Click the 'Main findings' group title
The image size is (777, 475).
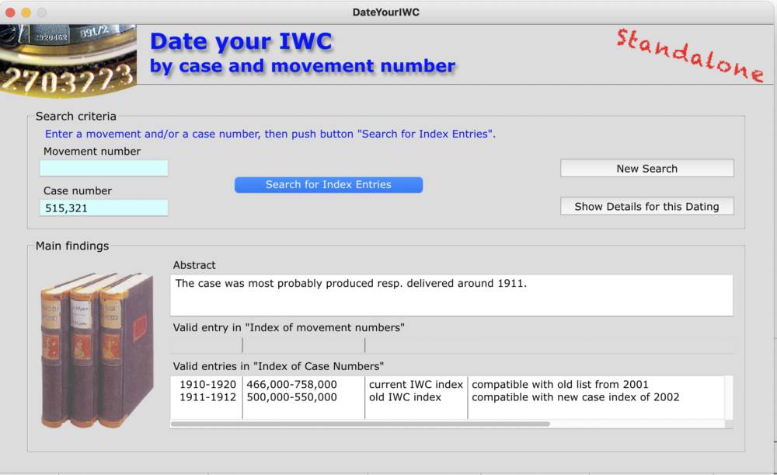coord(71,246)
